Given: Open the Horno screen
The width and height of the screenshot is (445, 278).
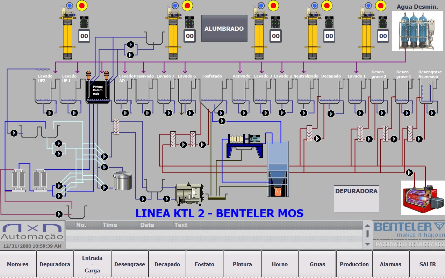Looking at the screenshot, I should 280,264.
